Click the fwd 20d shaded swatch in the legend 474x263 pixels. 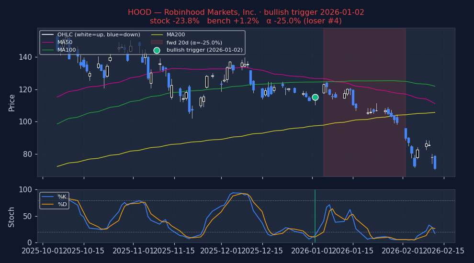(x=157, y=43)
